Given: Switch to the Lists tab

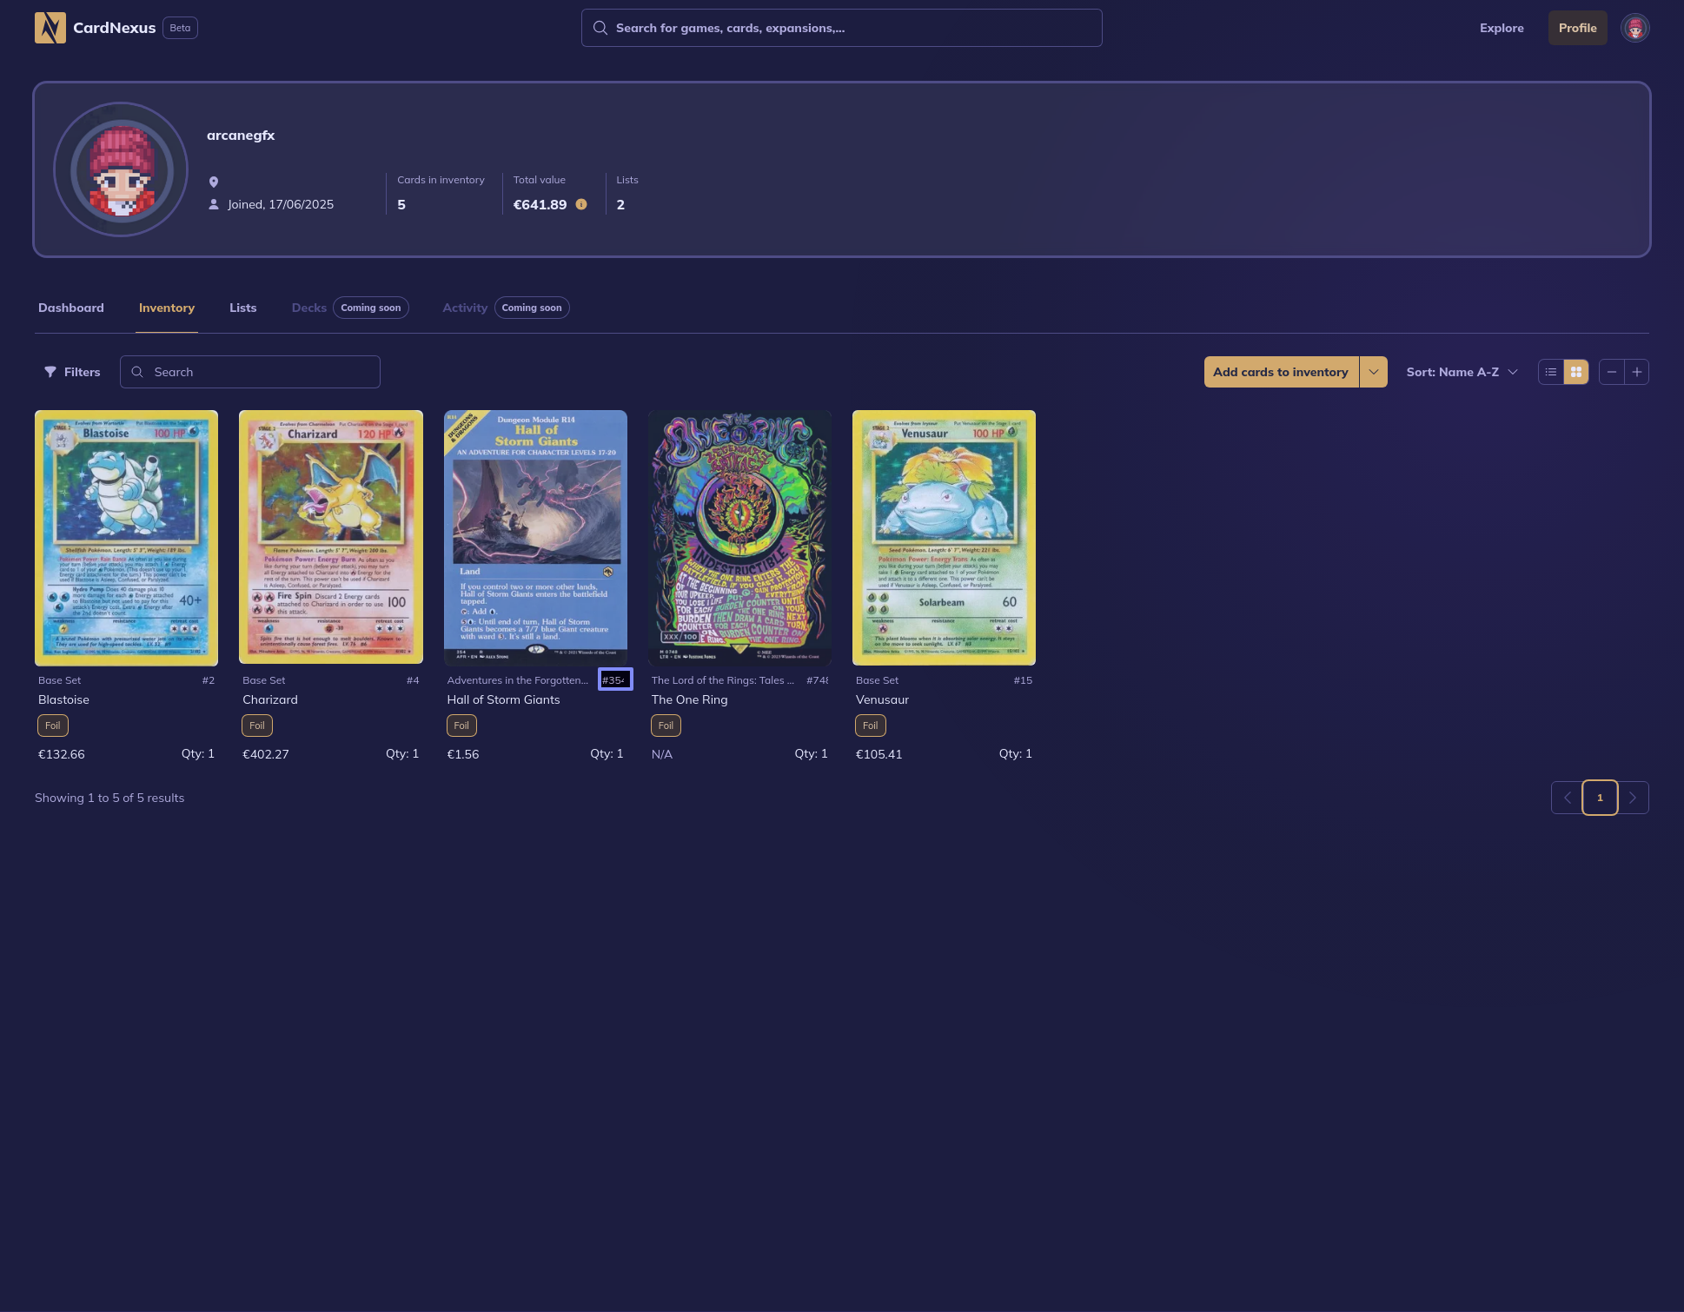Looking at the screenshot, I should (242, 308).
